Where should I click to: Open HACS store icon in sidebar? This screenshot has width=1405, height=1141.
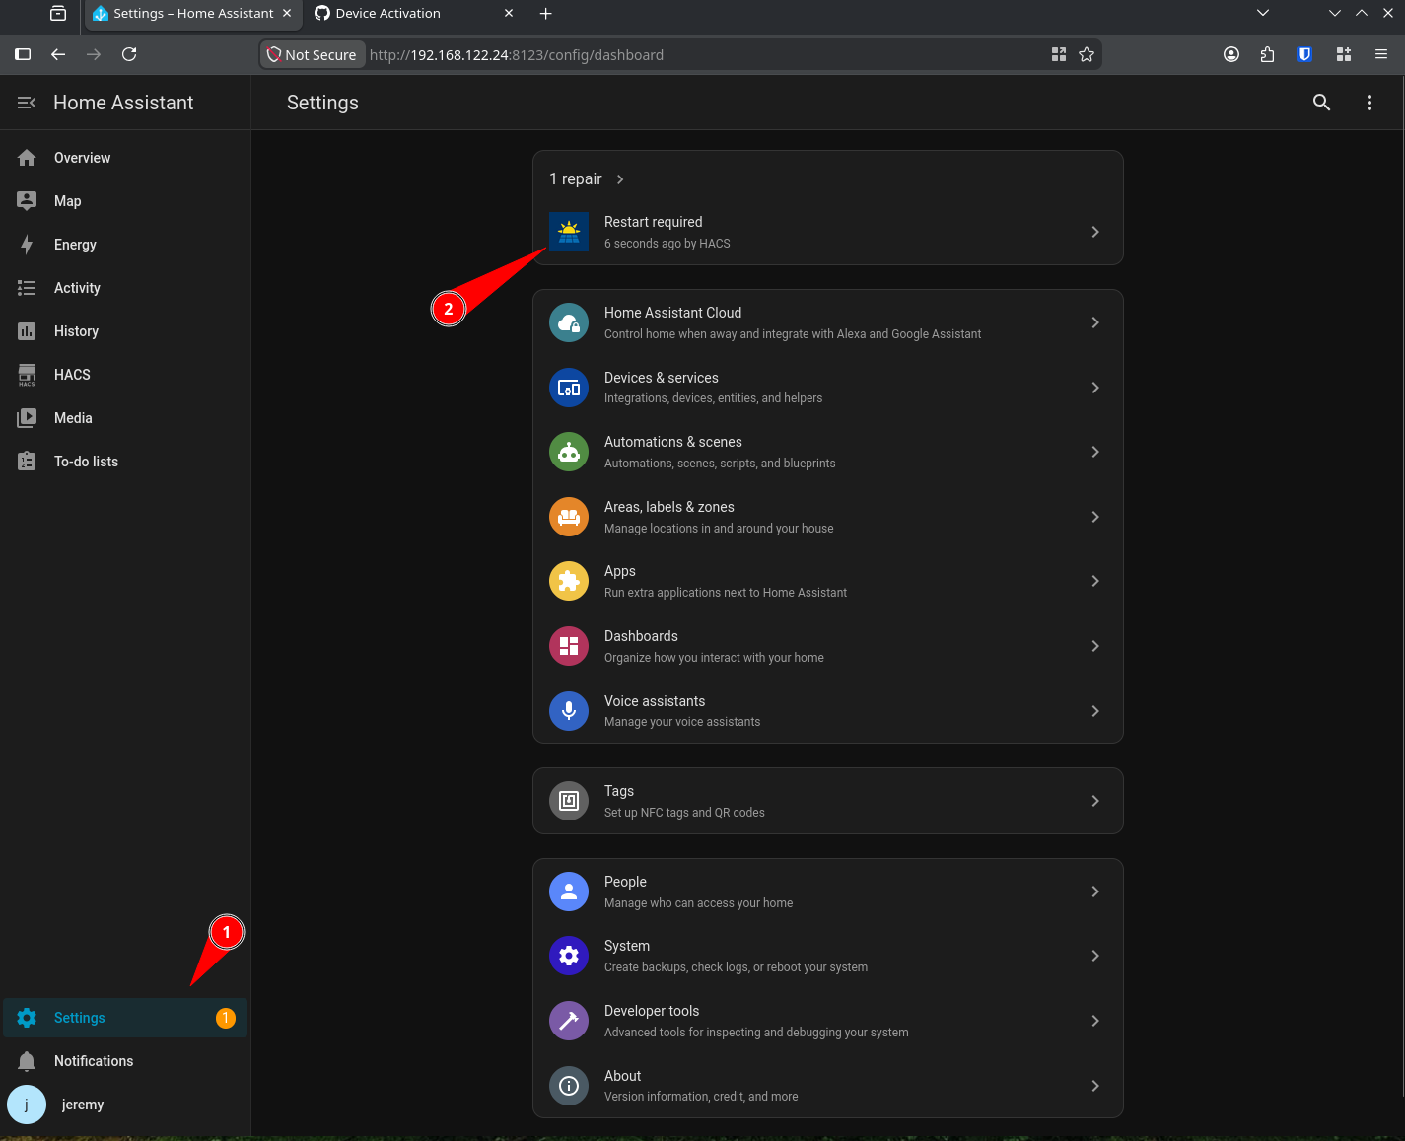coord(27,375)
